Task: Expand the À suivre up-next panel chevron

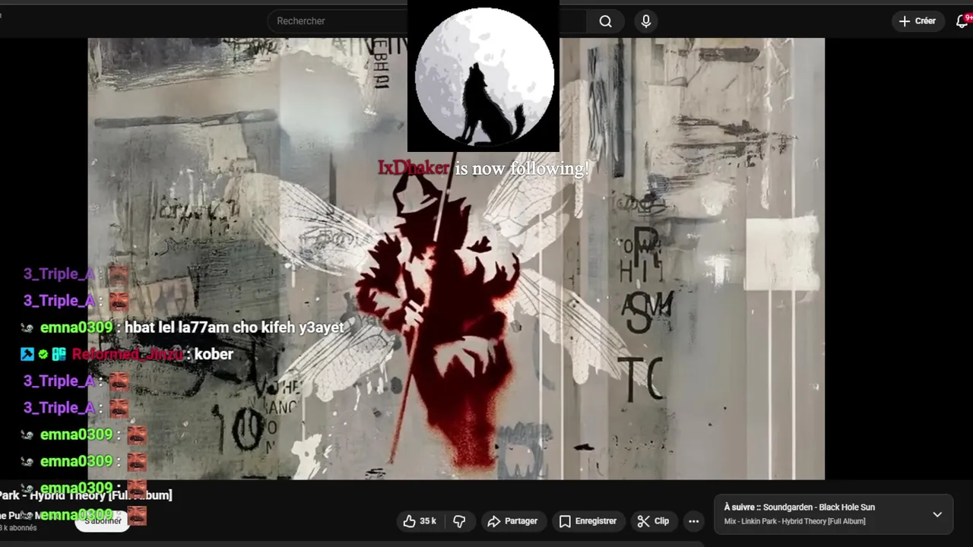Action: [937, 514]
